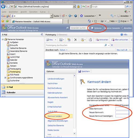Screen dimensions: 134x138
Task: Select the Entwürfe folder in tree
Action: tap(14, 45)
